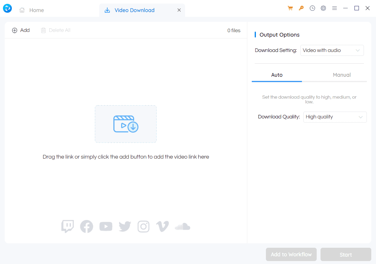This screenshot has height=264, width=376.
Task: Open the application settings gear
Action: click(323, 8)
